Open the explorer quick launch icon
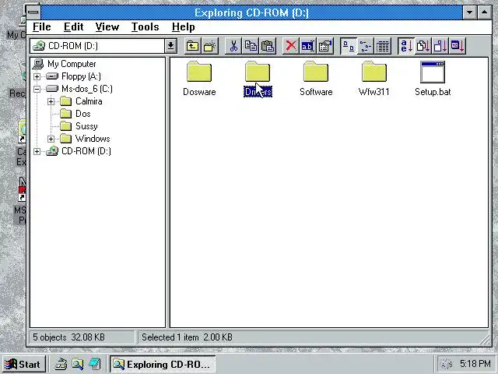Viewport: 498px width, 374px height. click(78, 364)
